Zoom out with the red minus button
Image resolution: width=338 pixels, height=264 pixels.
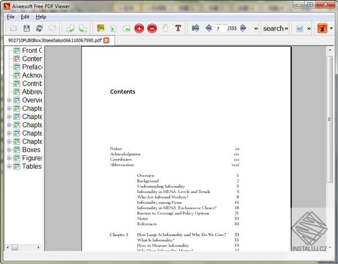click(152, 28)
